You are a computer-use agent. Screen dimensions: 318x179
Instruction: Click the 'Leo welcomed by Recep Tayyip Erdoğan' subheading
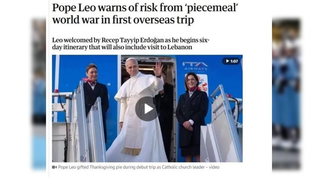131,44
